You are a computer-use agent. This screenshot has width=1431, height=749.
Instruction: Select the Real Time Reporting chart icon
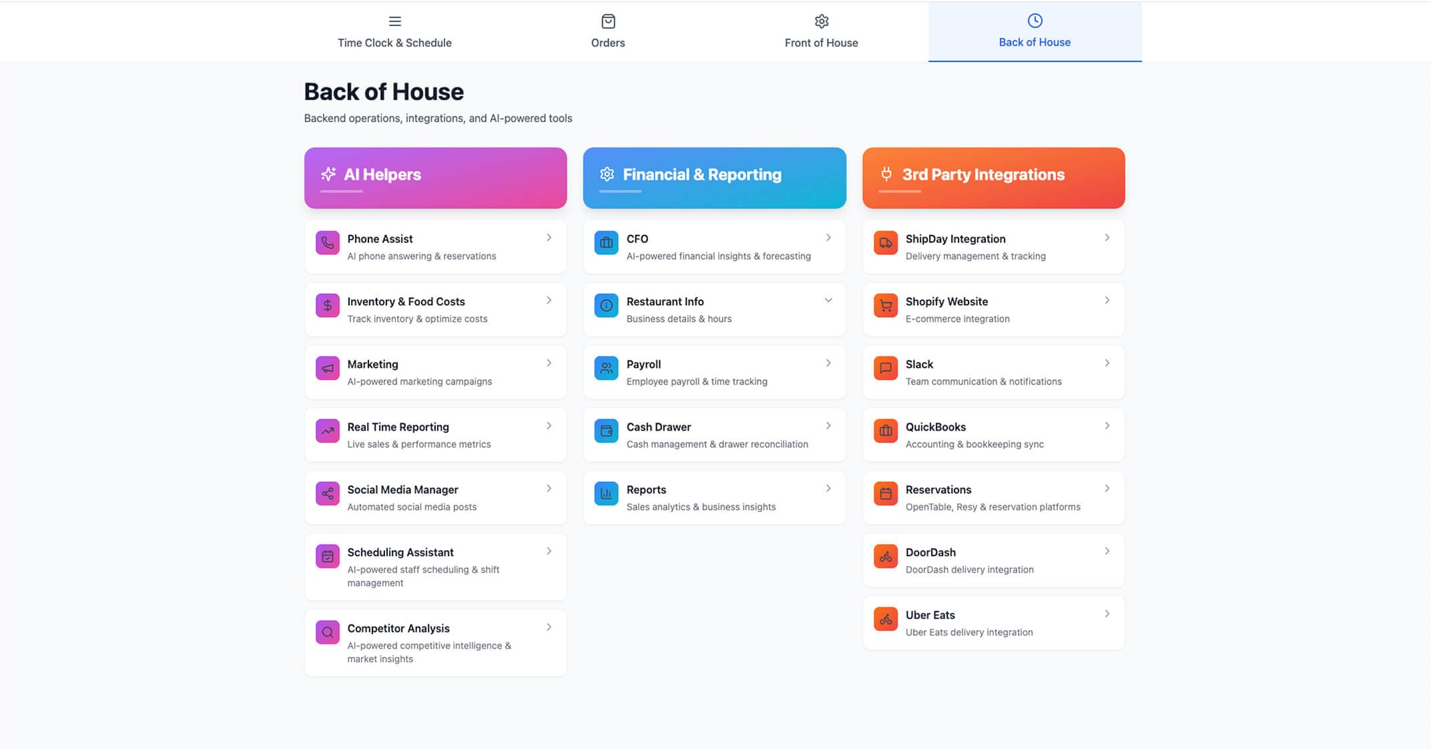327,431
